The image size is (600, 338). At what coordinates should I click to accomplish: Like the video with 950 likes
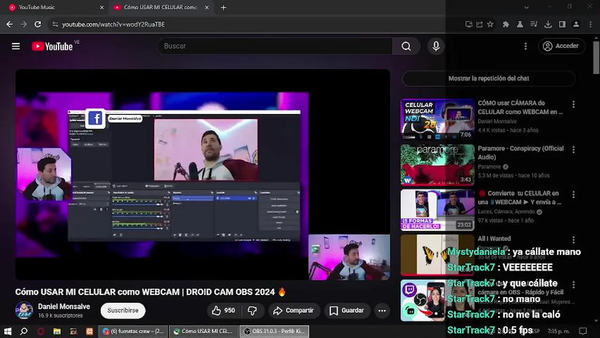(x=224, y=310)
